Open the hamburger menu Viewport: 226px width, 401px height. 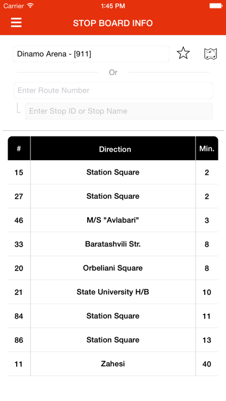(x=16, y=23)
